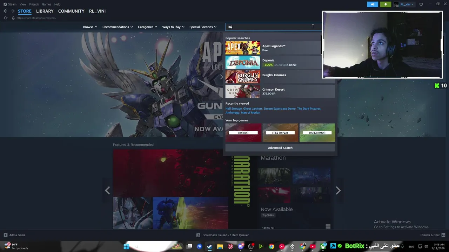Expand the Browse dropdown
The image size is (449, 252).
pyautogui.click(x=90, y=27)
